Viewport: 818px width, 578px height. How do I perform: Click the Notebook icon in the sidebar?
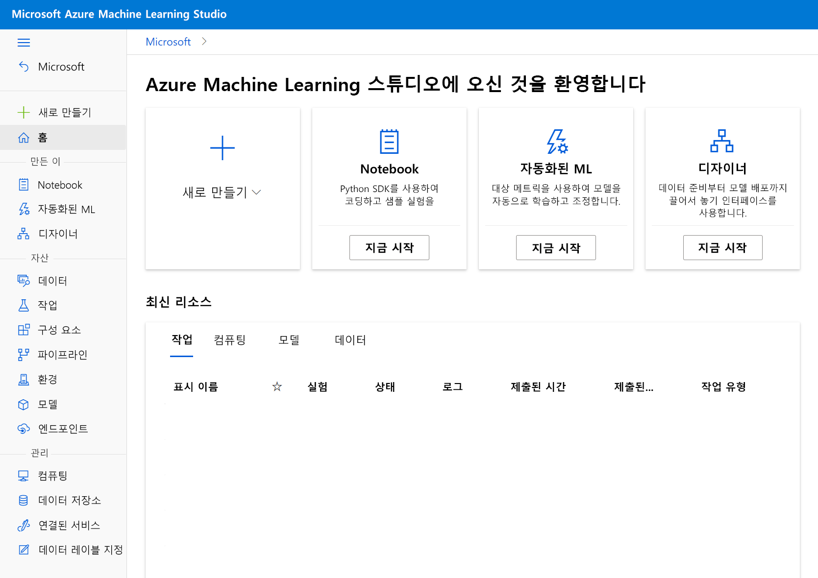coord(24,185)
